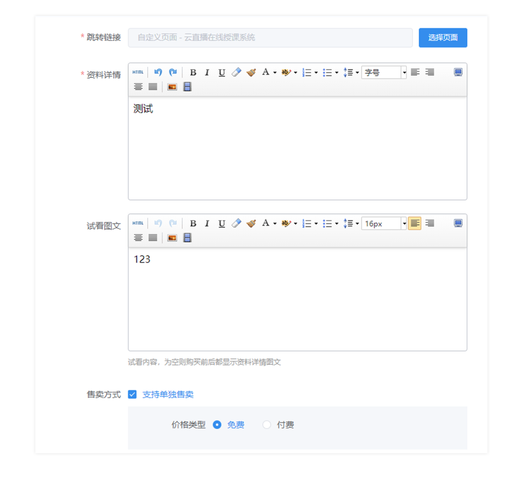Apply background highlight color in 资料详情 editor
This screenshot has height=482, width=519.
(x=285, y=72)
